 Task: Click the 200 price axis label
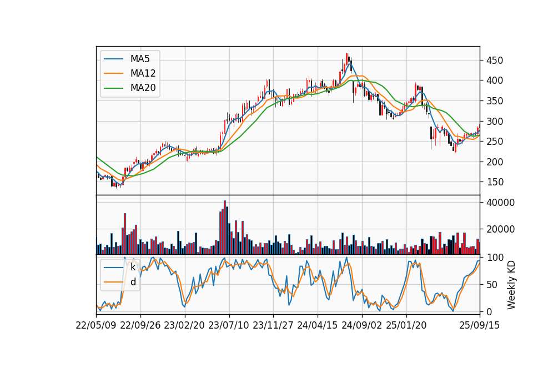(495, 162)
